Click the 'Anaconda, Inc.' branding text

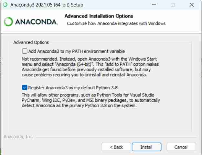18,137
